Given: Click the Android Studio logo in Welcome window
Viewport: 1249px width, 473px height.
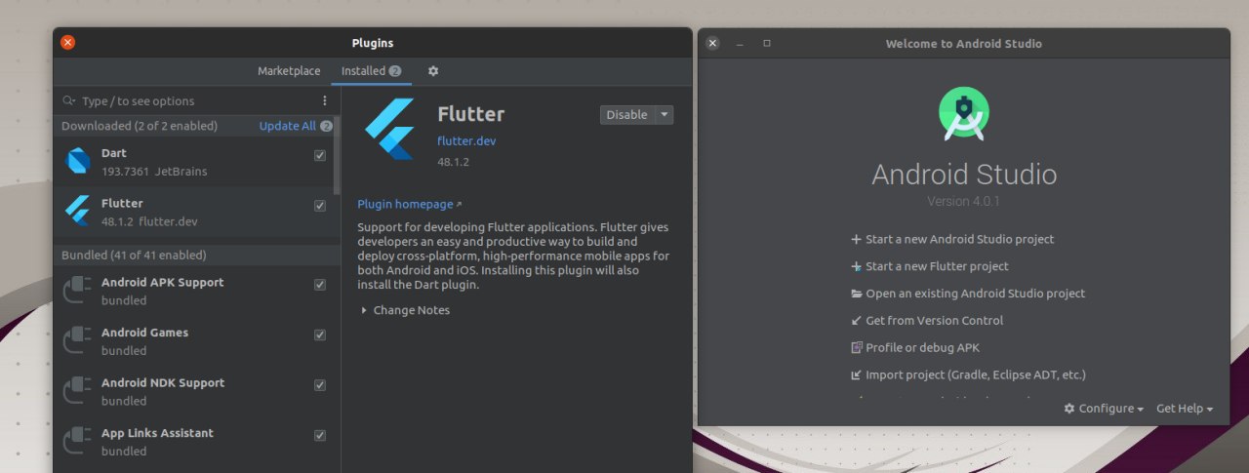Looking at the screenshot, I should point(964,115).
